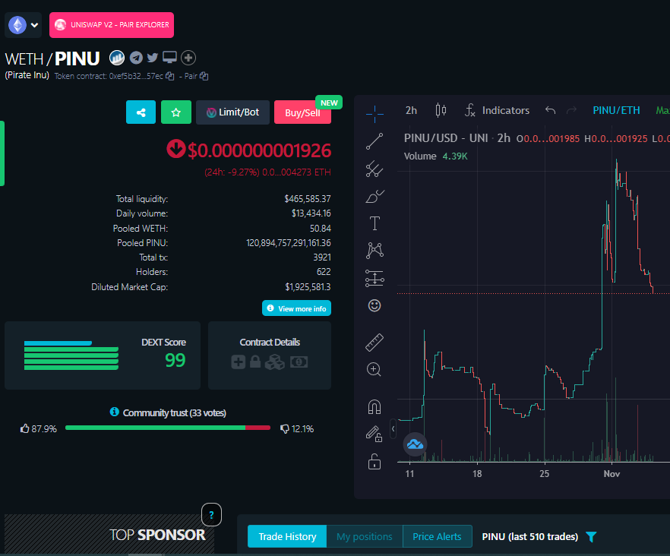670x556 pixels.
Task: Click the community trust progress bar
Action: coord(168,428)
